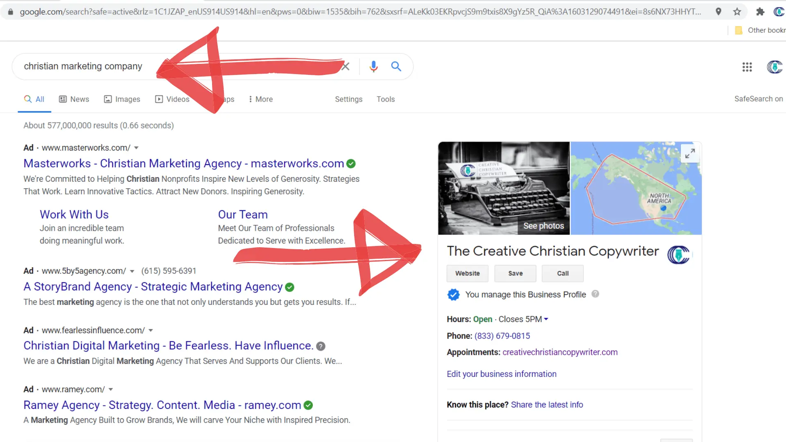Expand the map with the fullscreen arrows icon
786x442 pixels.
690,153
